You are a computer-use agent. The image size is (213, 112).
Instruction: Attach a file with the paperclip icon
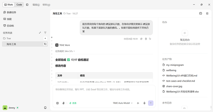point(64,103)
